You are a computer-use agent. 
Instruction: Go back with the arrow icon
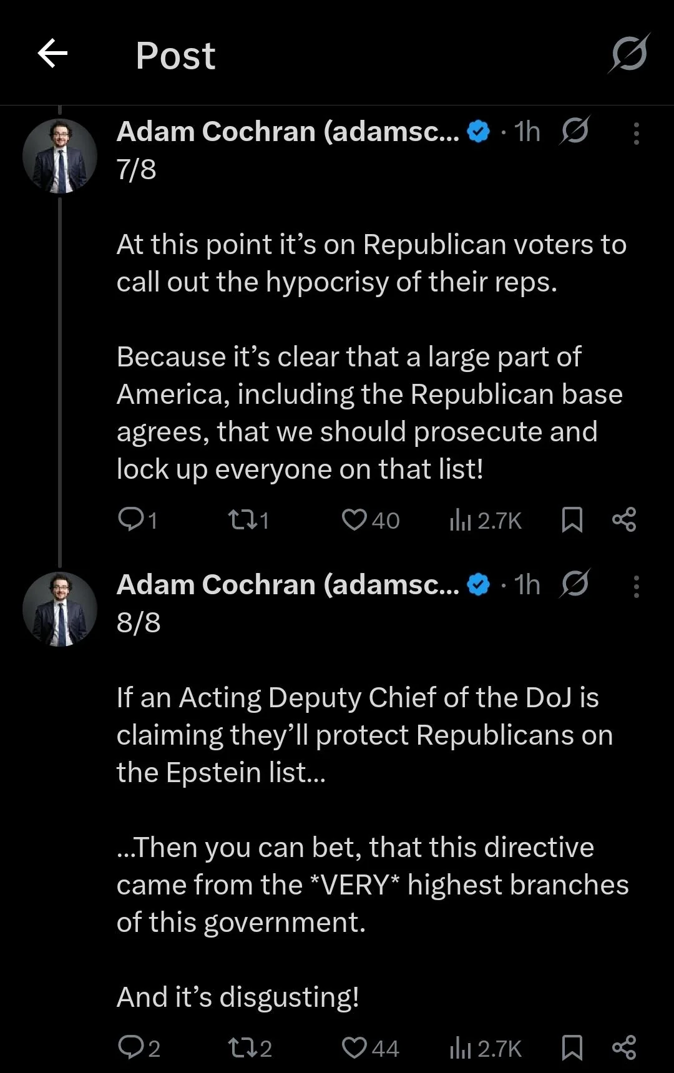52,54
